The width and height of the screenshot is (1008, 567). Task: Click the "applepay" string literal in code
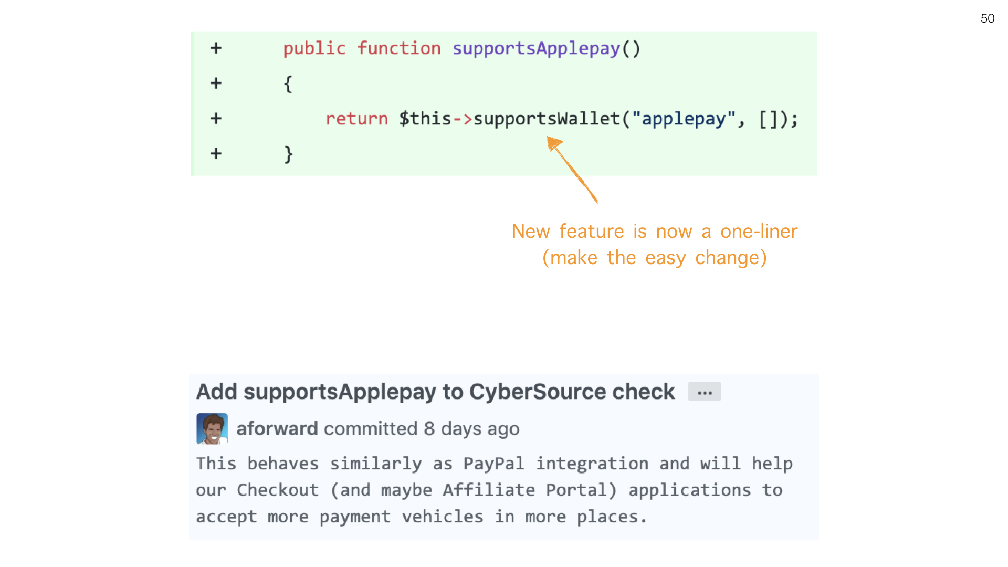684,119
